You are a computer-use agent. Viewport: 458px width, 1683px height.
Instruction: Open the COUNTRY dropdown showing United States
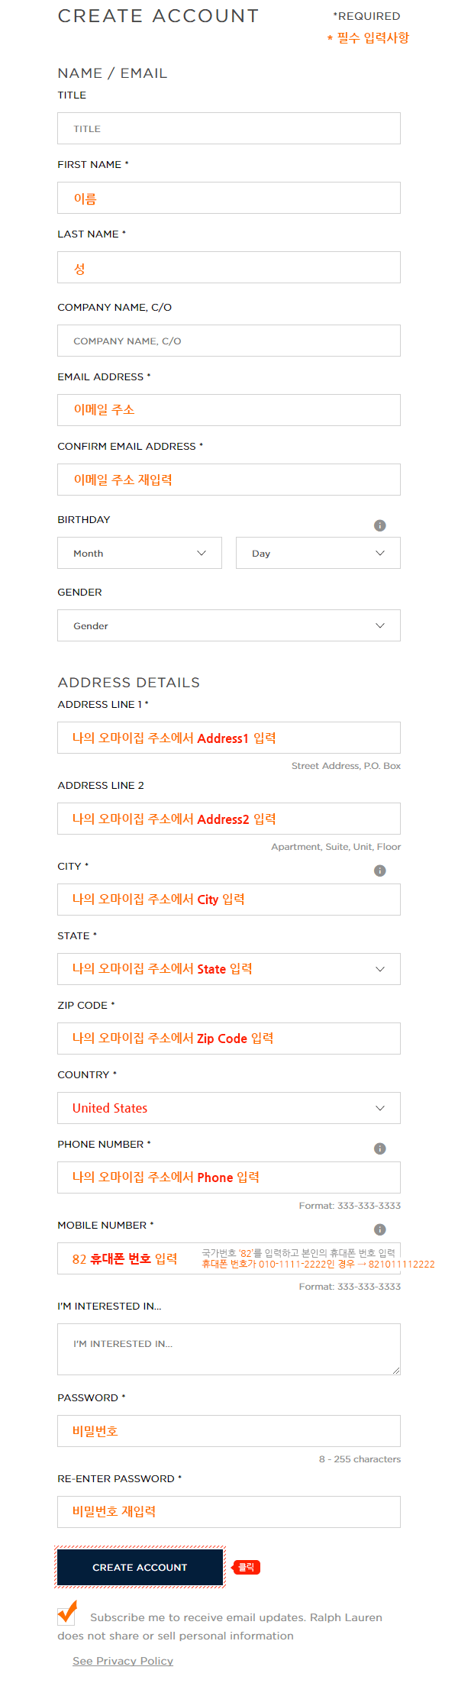[228, 1107]
